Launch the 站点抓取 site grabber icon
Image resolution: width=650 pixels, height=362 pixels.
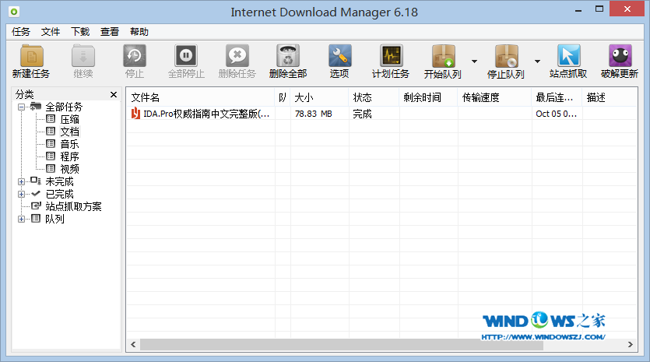pos(568,56)
